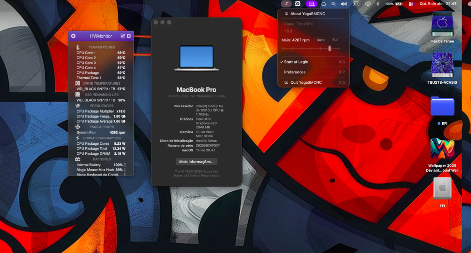
Task: Click the Tahoe 26.4.1 macOS version
Action: 205,150
